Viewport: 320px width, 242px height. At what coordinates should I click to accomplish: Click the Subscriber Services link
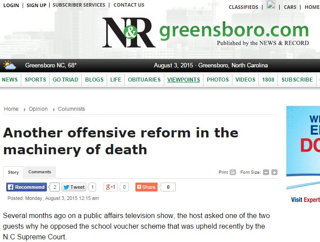[79, 5]
